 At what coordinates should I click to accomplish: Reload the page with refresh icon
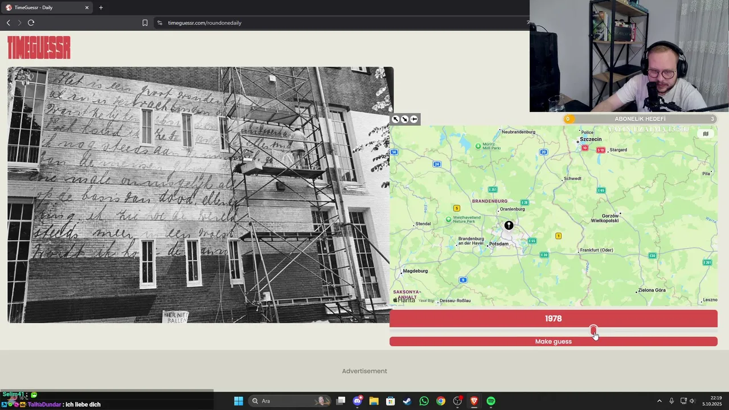(x=31, y=23)
